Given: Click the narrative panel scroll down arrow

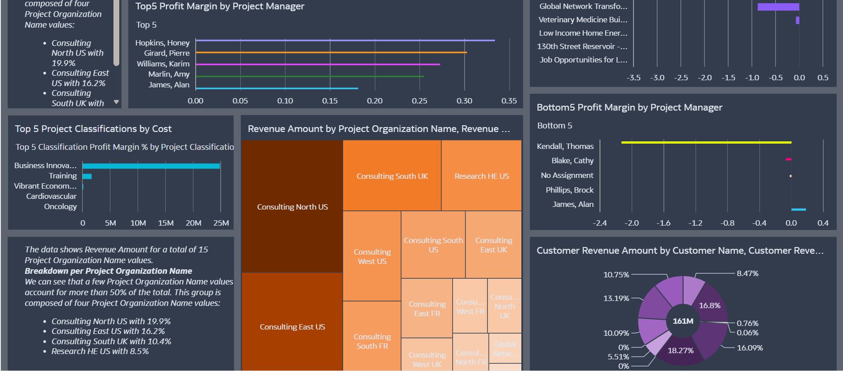Looking at the screenshot, I should [117, 102].
